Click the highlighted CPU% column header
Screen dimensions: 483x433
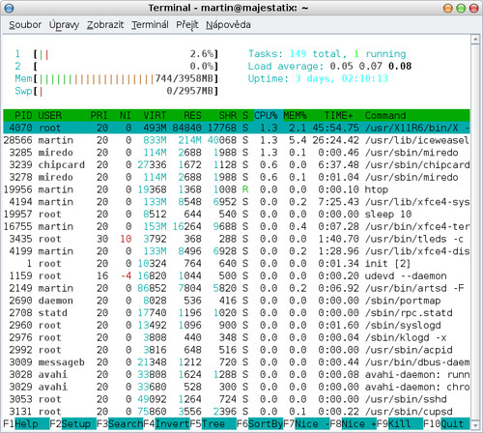click(x=269, y=115)
